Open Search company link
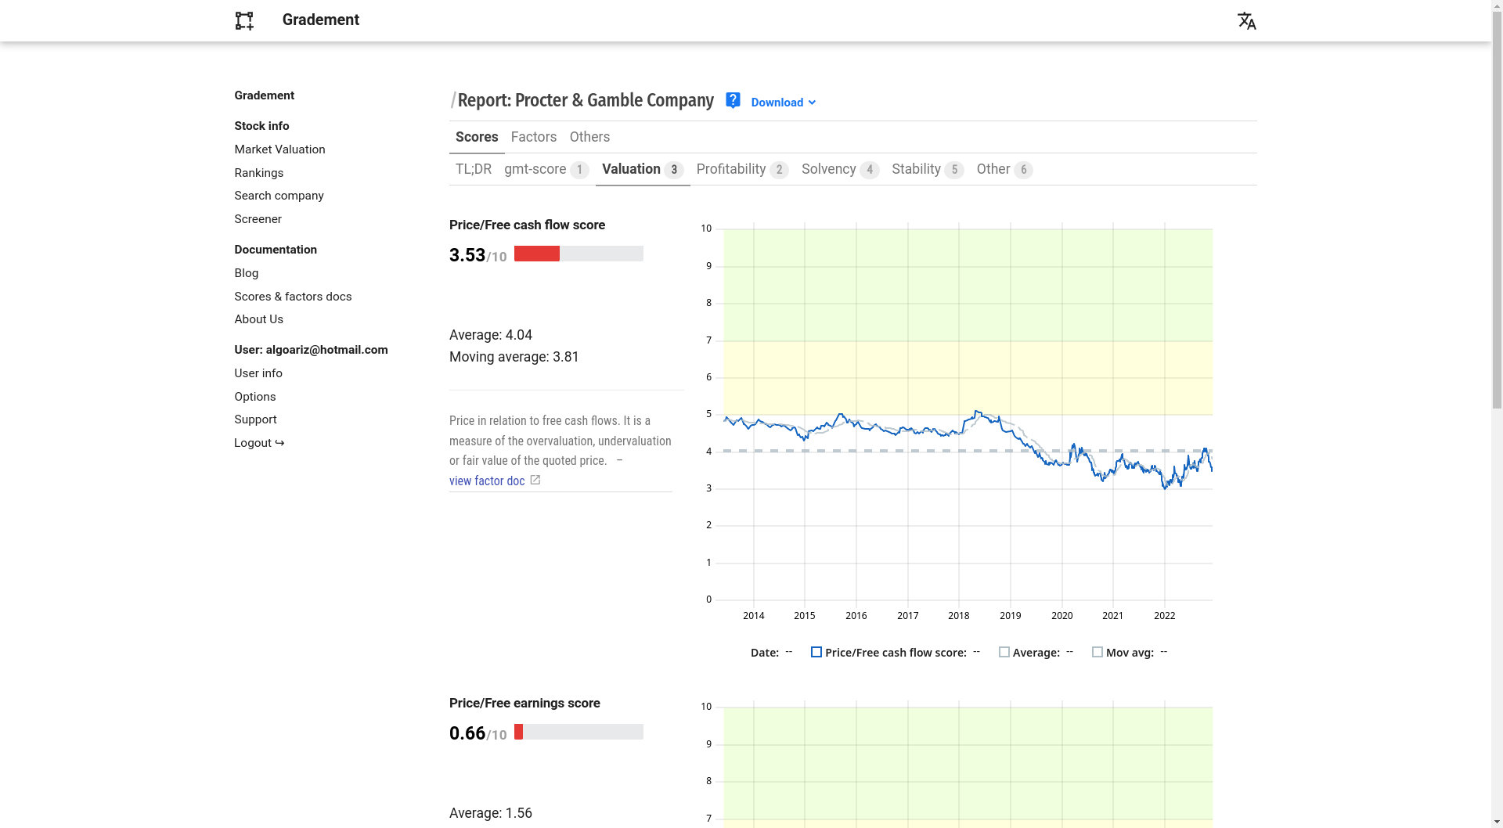 coord(279,196)
